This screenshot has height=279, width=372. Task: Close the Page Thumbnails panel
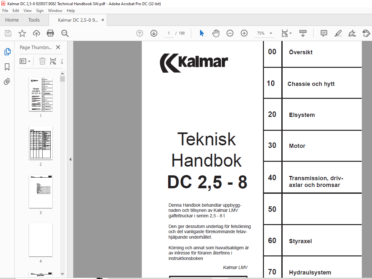point(58,47)
